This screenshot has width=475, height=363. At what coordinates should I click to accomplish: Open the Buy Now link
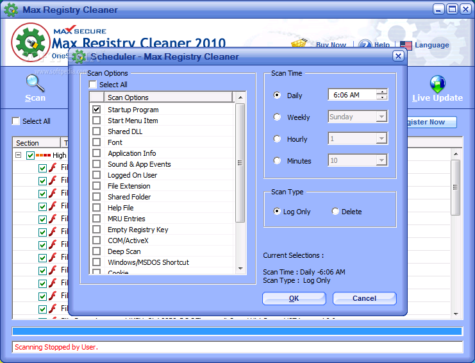(x=331, y=45)
